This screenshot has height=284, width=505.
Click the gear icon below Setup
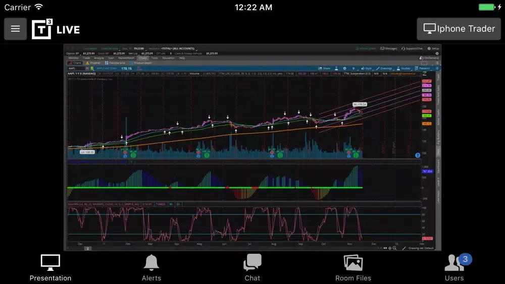(437, 53)
